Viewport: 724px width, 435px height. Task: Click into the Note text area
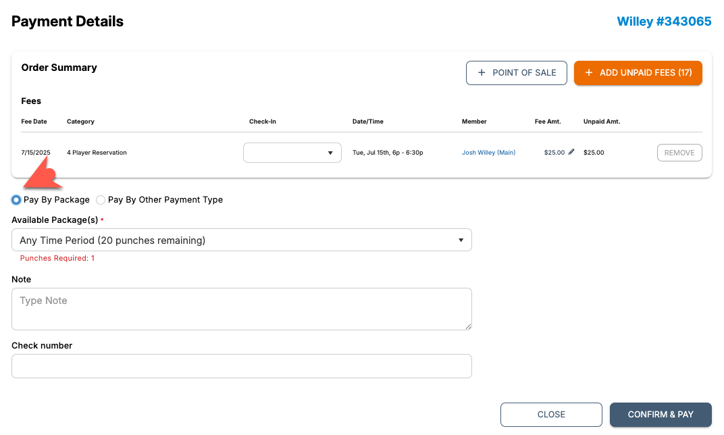(241, 309)
